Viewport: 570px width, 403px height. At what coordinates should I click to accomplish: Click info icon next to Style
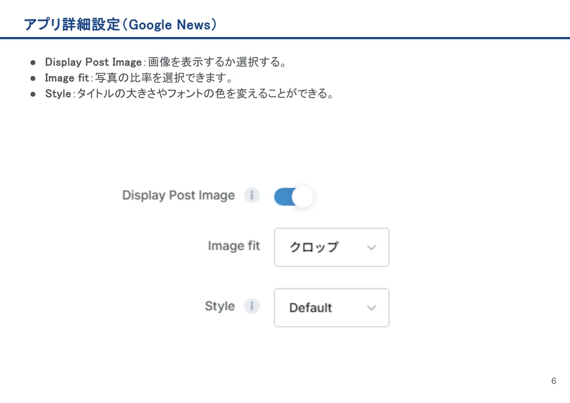click(x=252, y=306)
